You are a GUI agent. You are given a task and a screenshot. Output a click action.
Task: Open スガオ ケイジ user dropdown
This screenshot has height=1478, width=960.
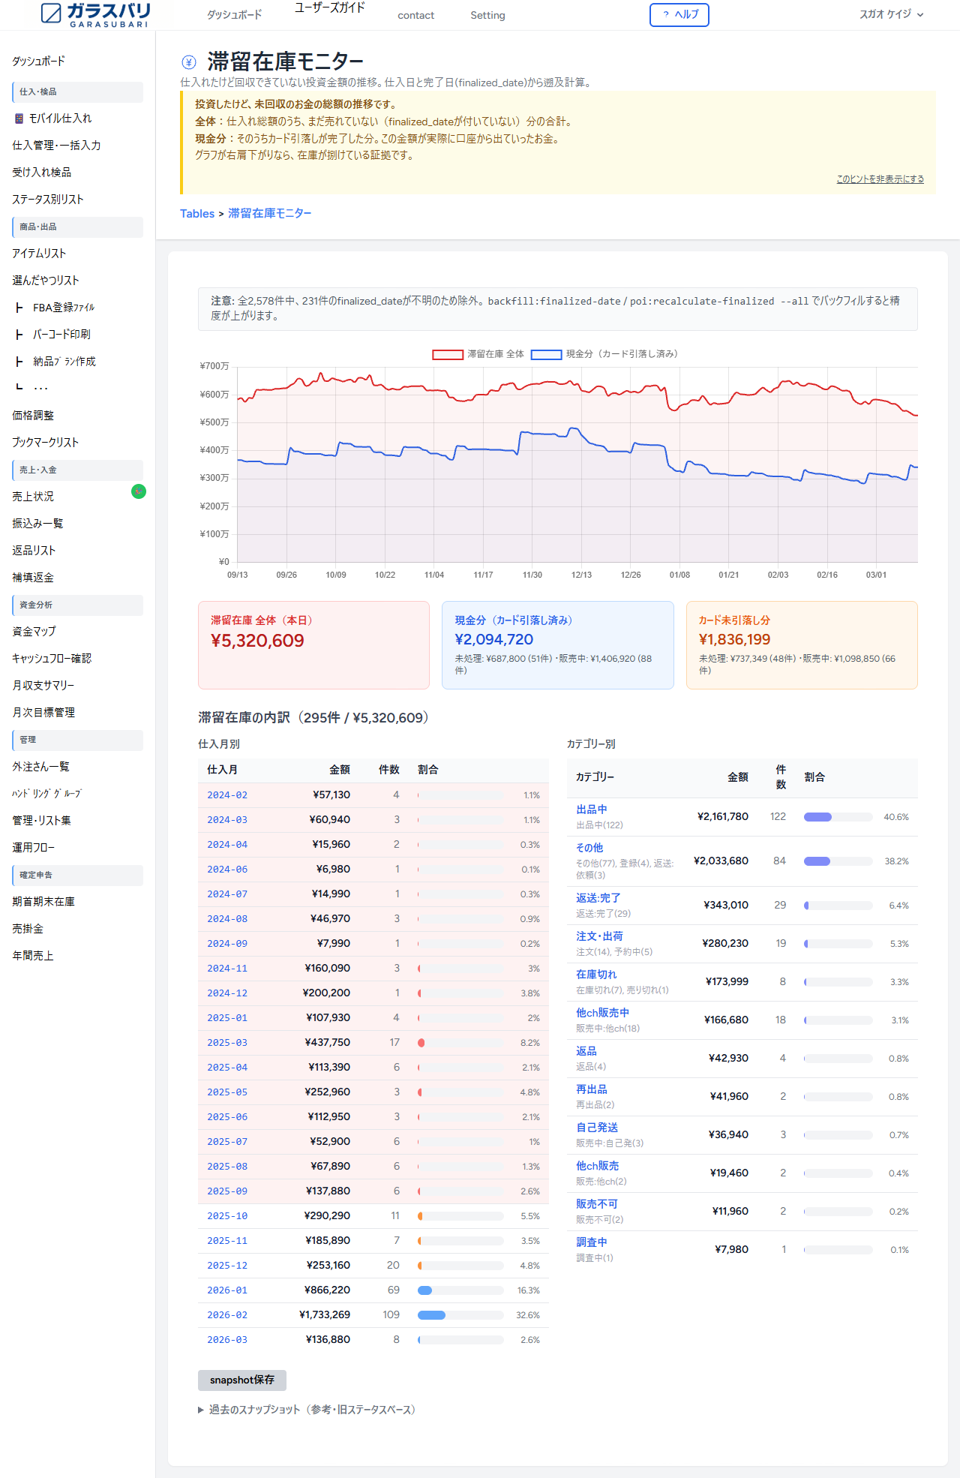891,14
